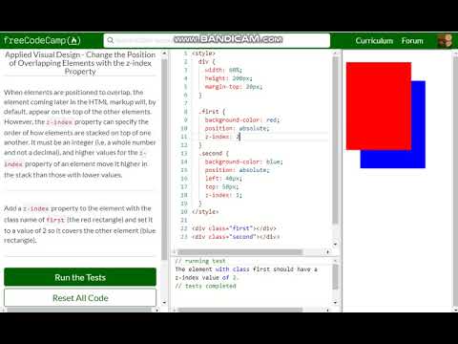
Task: Focus the top search field
Action: coord(217,40)
